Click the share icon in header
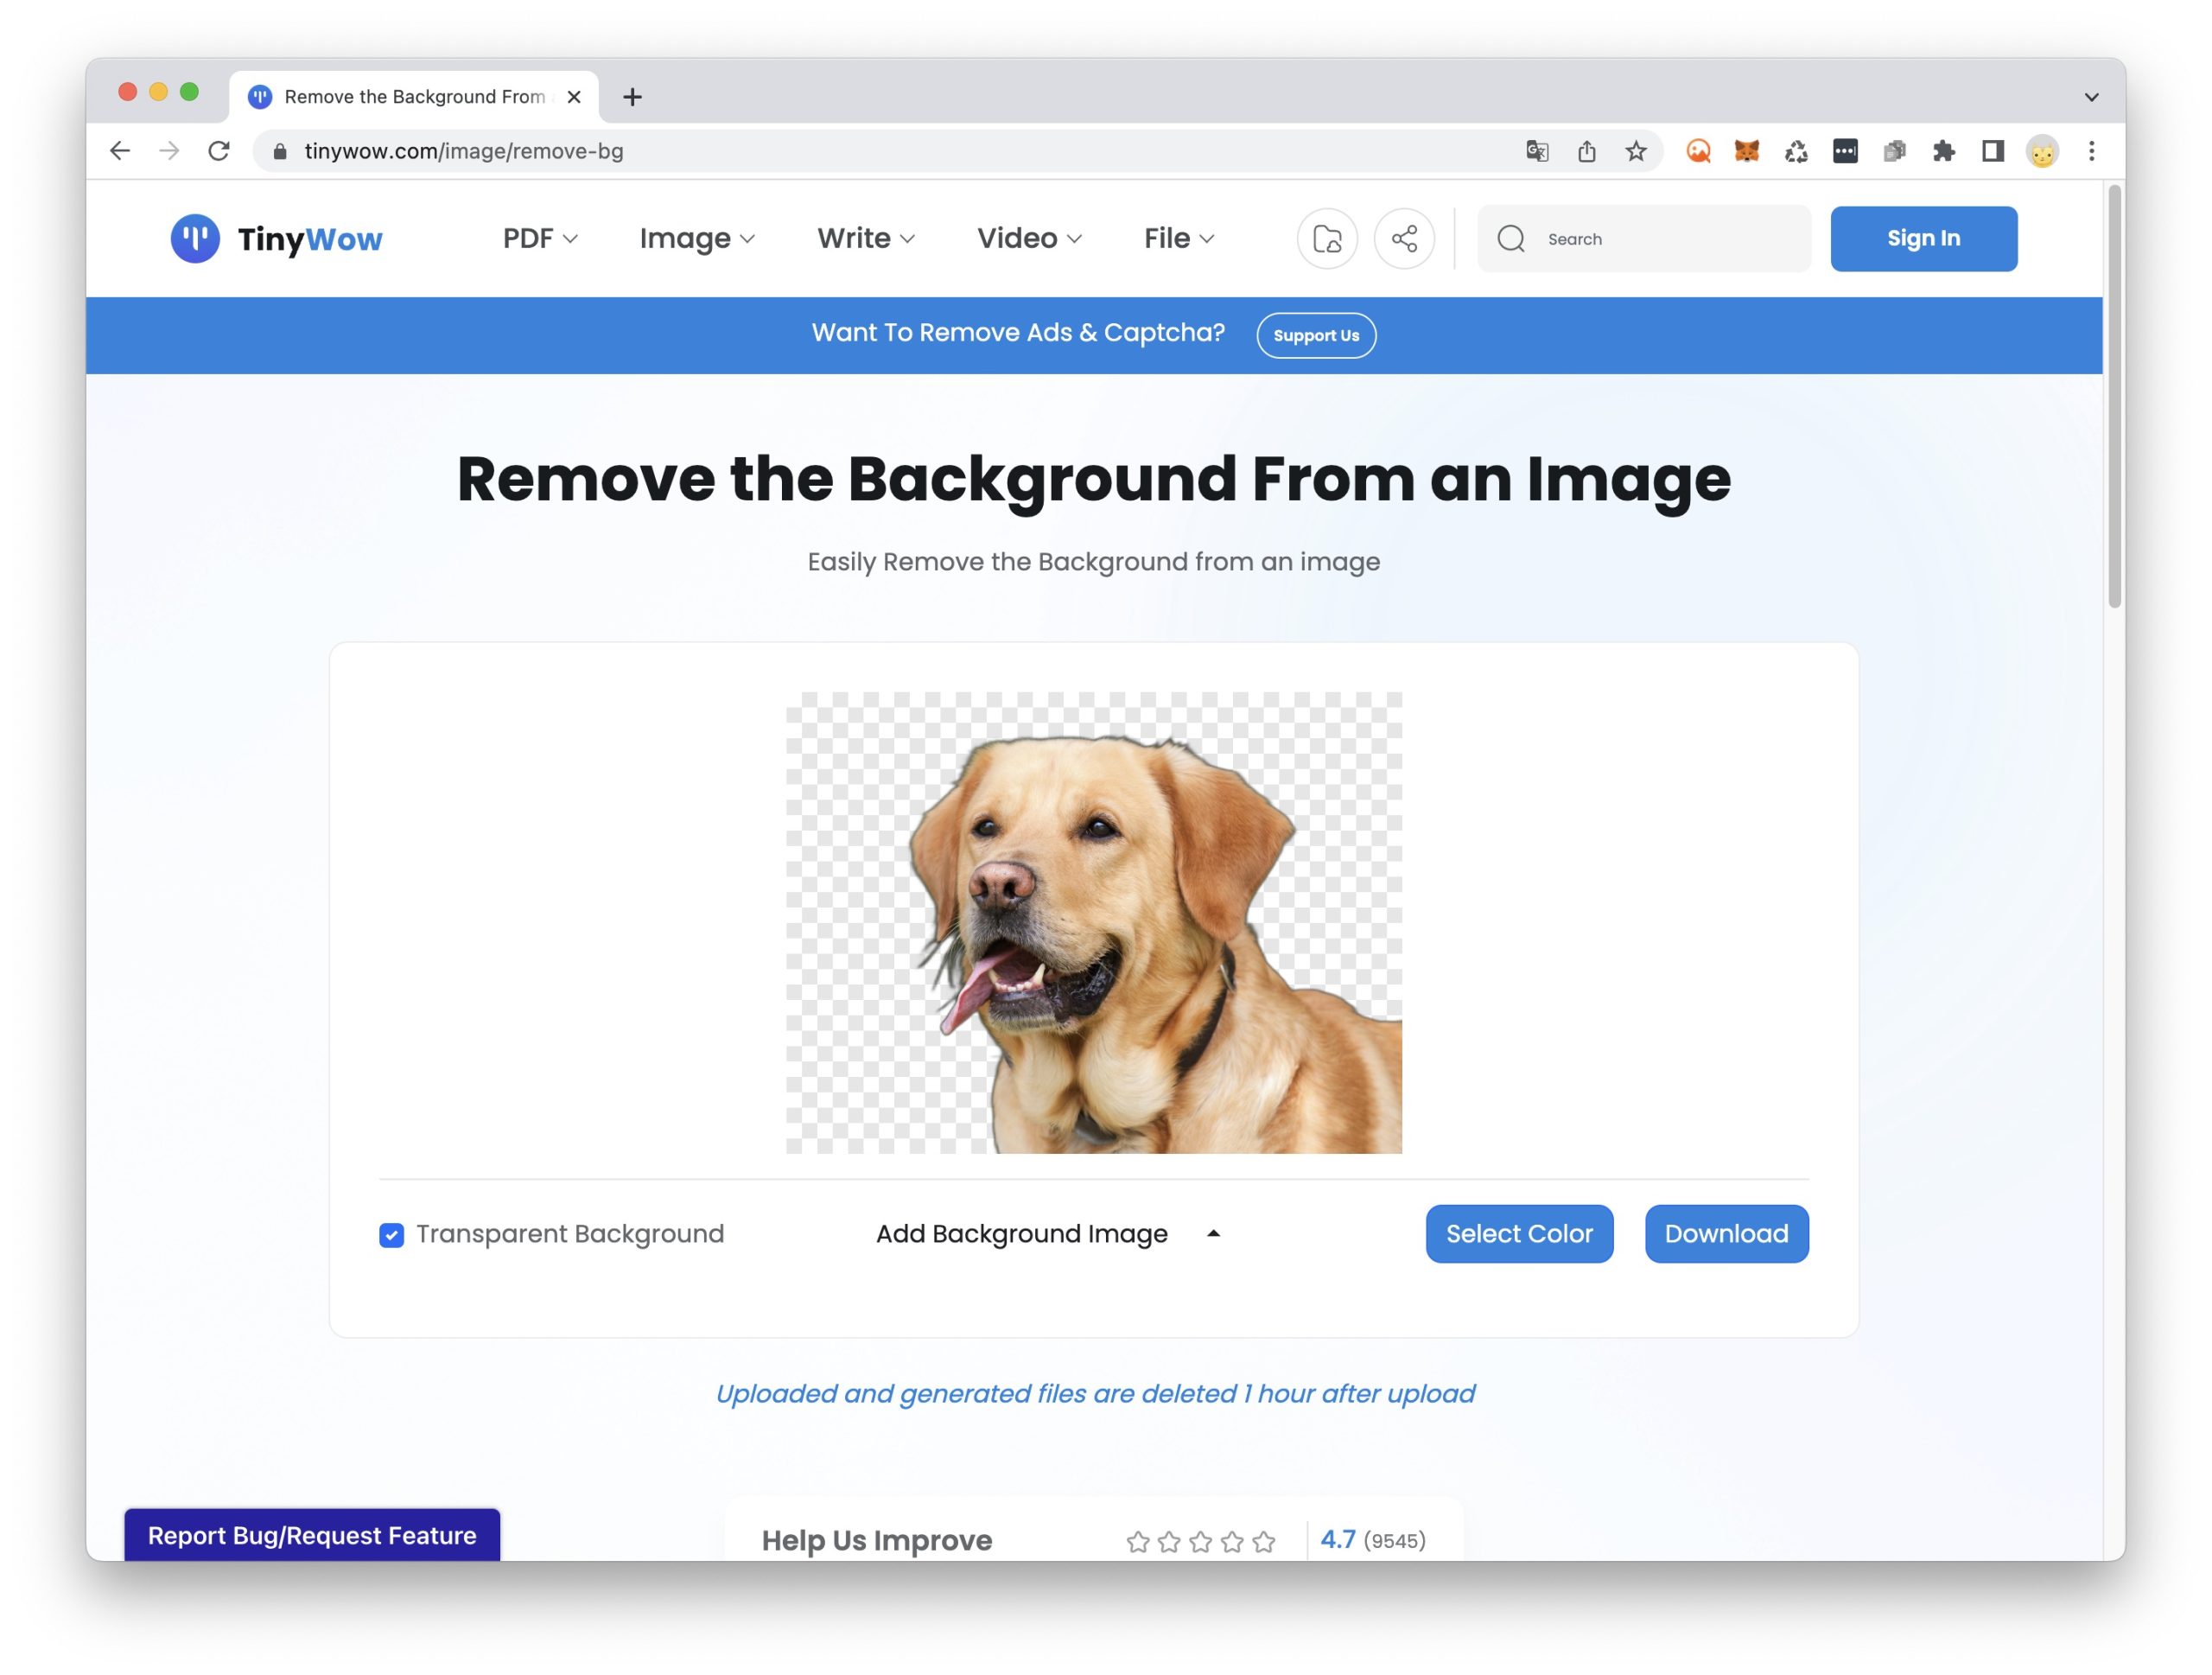The height and width of the screenshot is (1675, 2212). click(x=1404, y=238)
